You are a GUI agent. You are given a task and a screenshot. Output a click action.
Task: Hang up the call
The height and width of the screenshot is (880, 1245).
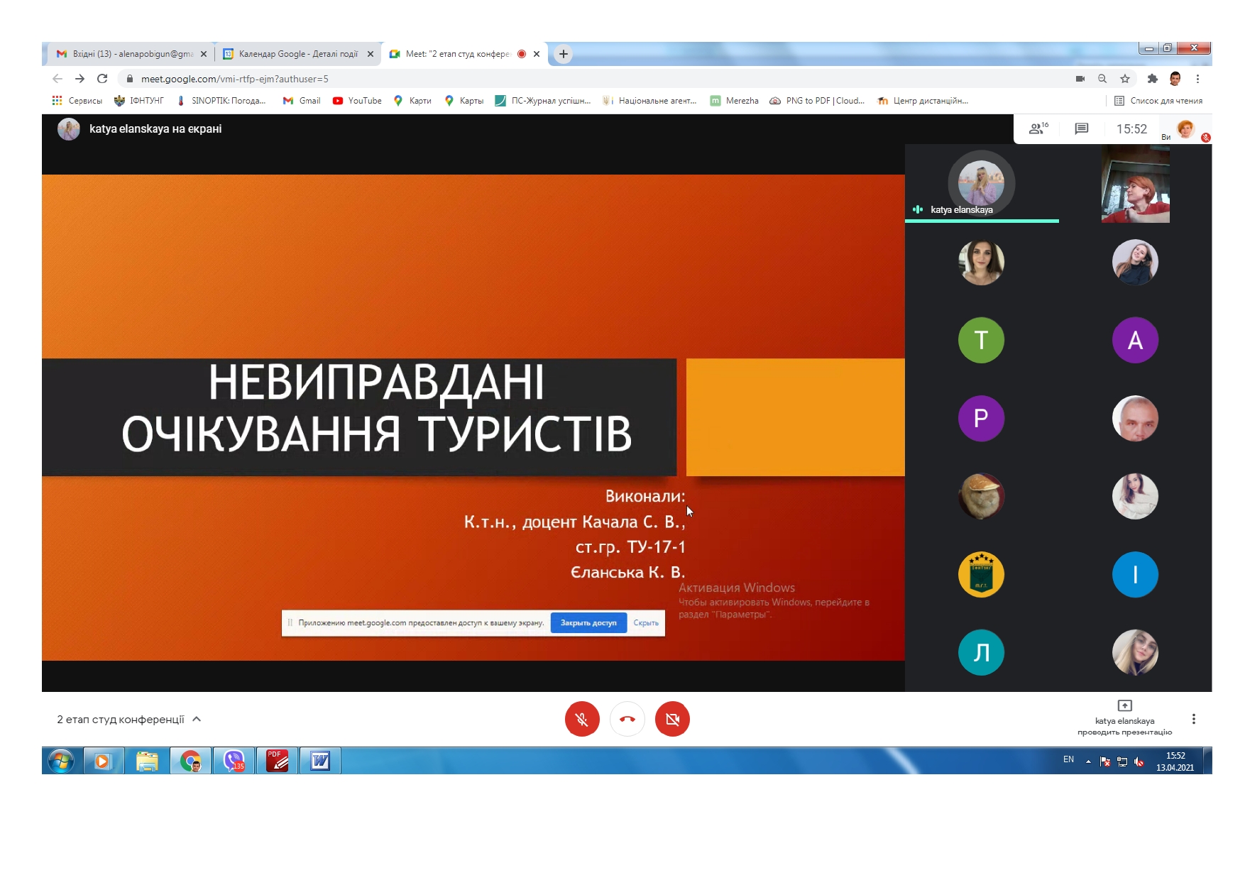[627, 719]
